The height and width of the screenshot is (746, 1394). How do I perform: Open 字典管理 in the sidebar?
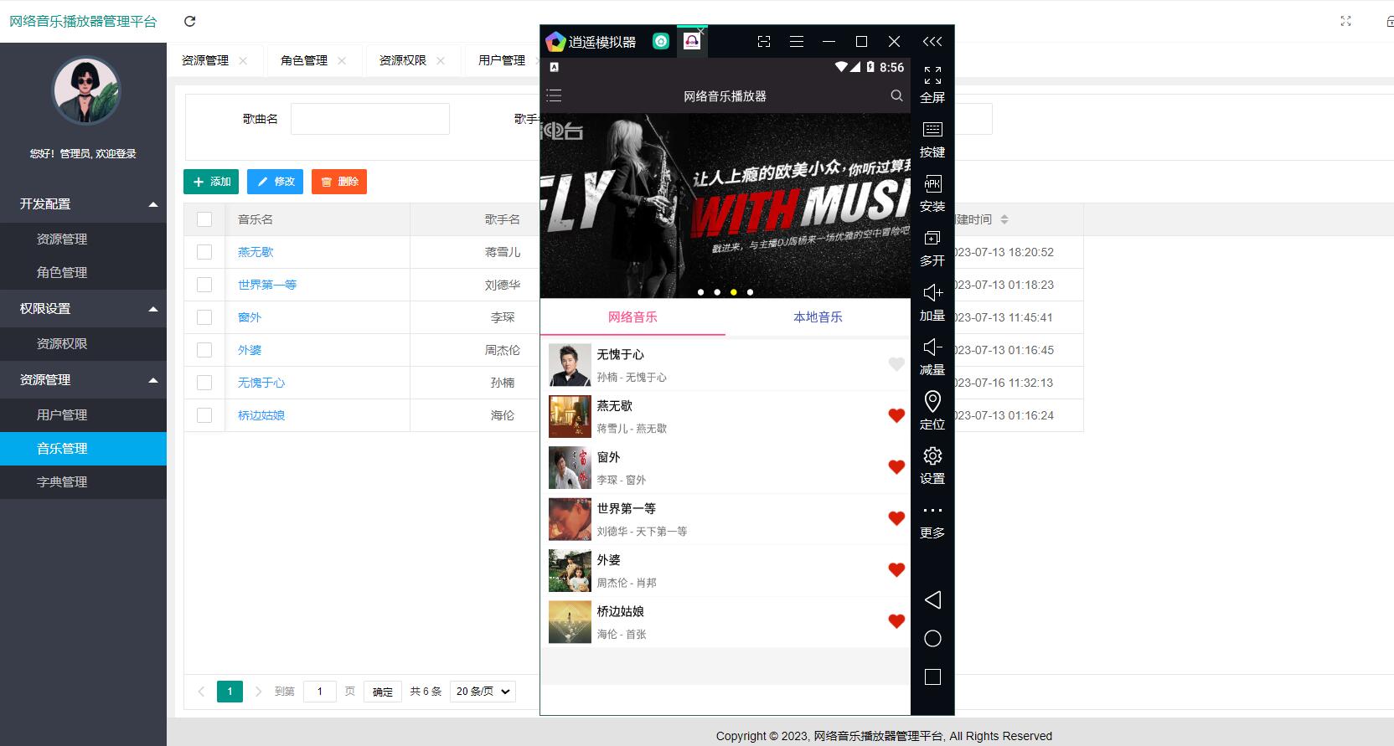pos(84,482)
